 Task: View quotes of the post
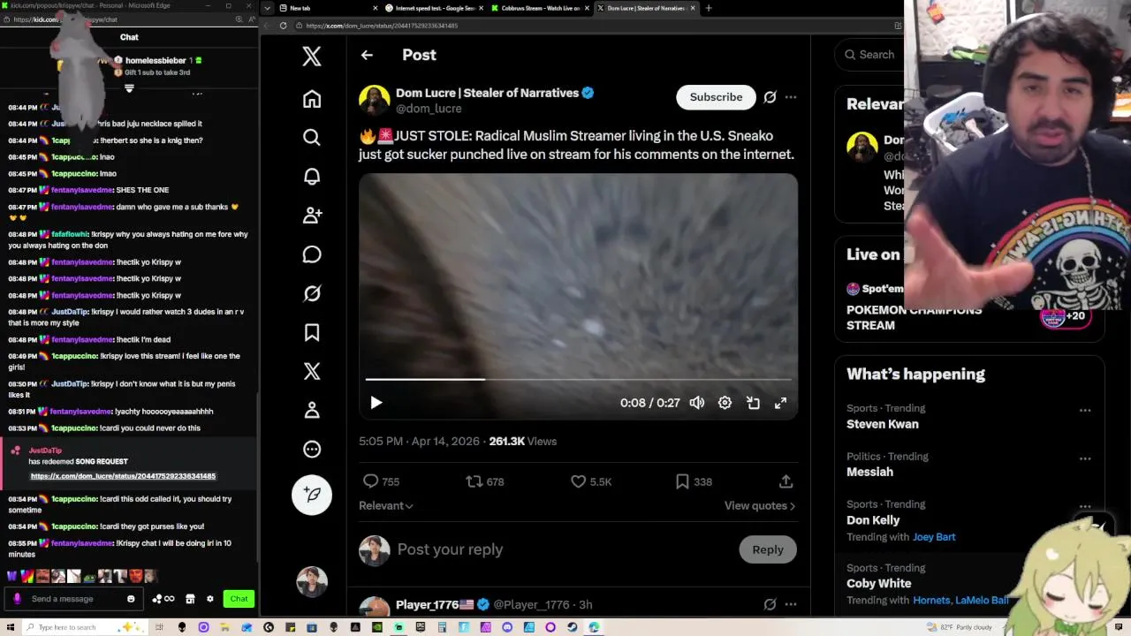point(760,506)
